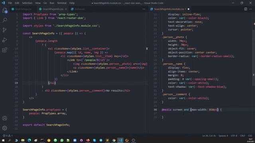Open File Explorer from taskbar
The image size is (255, 143).
click(23, 140)
